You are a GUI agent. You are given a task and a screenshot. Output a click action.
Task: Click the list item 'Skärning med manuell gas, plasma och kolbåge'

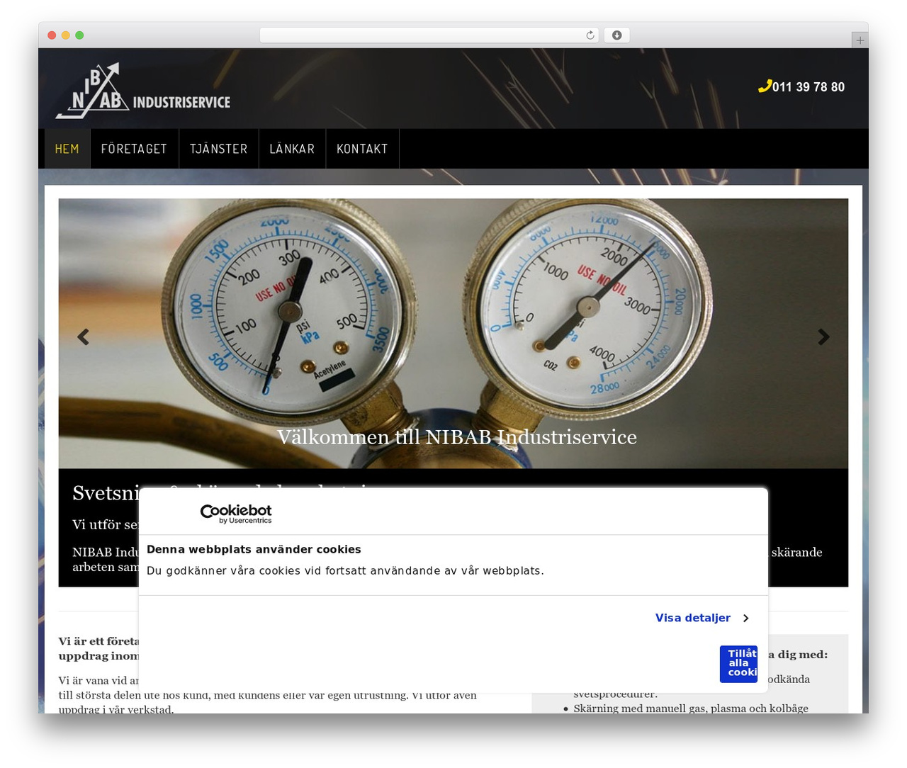[691, 708]
